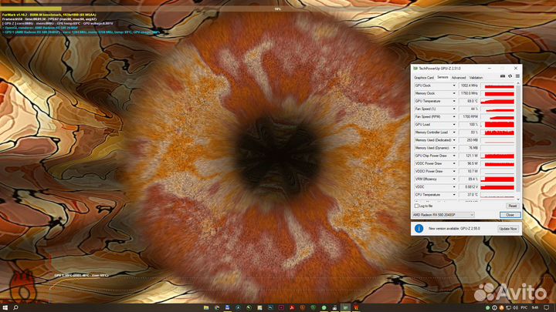Click the info icon in update notification
The height and width of the screenshot is (312, 556).
point(418,229)
